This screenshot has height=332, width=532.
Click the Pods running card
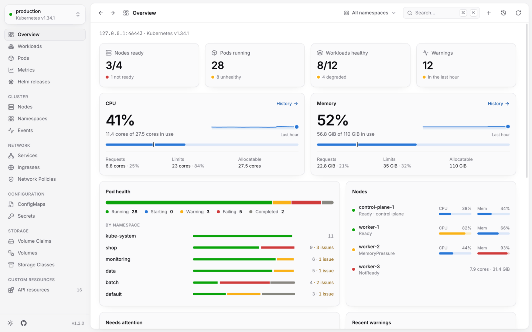(x=255, y=65)
